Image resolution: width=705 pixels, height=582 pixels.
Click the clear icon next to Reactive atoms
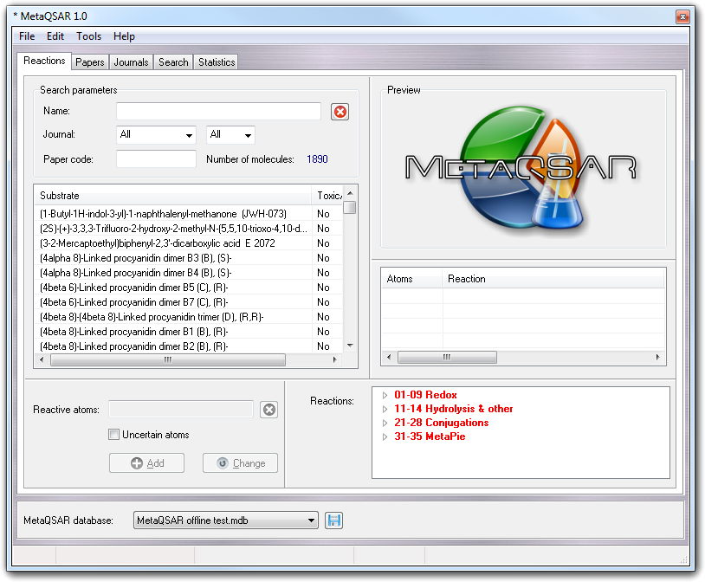click(x=269, y=410)
